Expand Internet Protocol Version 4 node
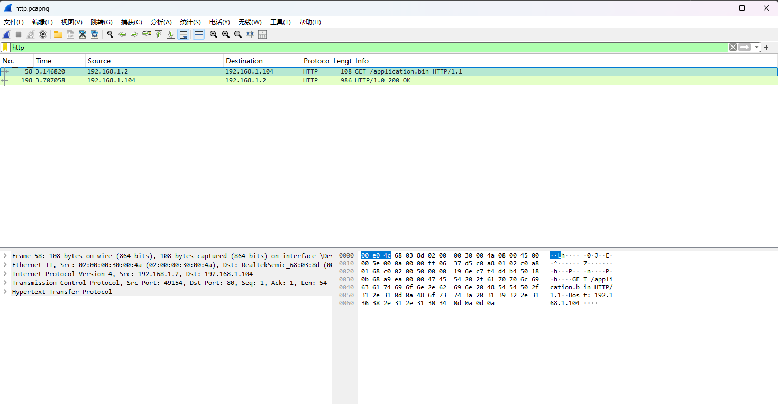The image size is (778, 404). [x=5, y=274]
